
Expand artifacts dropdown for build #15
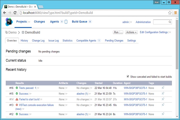pos(66,94)
